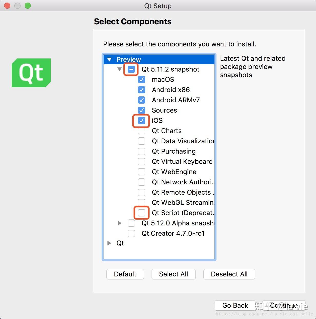Expand the bottom Qt tree category
The height and width of the screenshot is (319, 316).
coord(109,243)
